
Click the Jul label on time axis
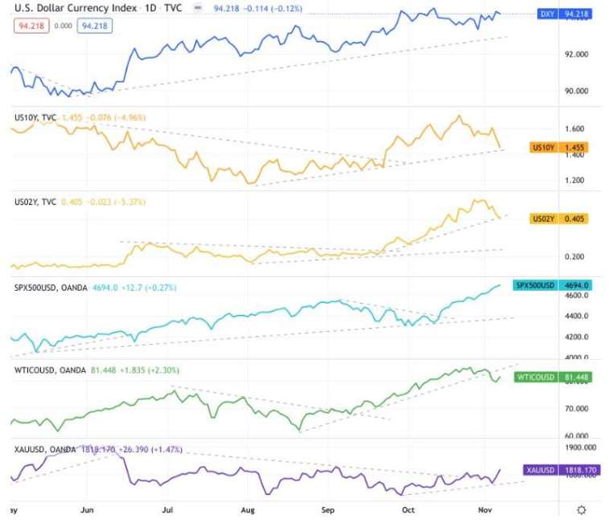[x=168, y=509]
